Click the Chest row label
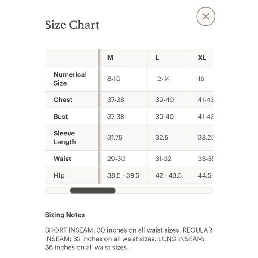The width and height of the screenshot is (258, 258). (x=63, y=100)
